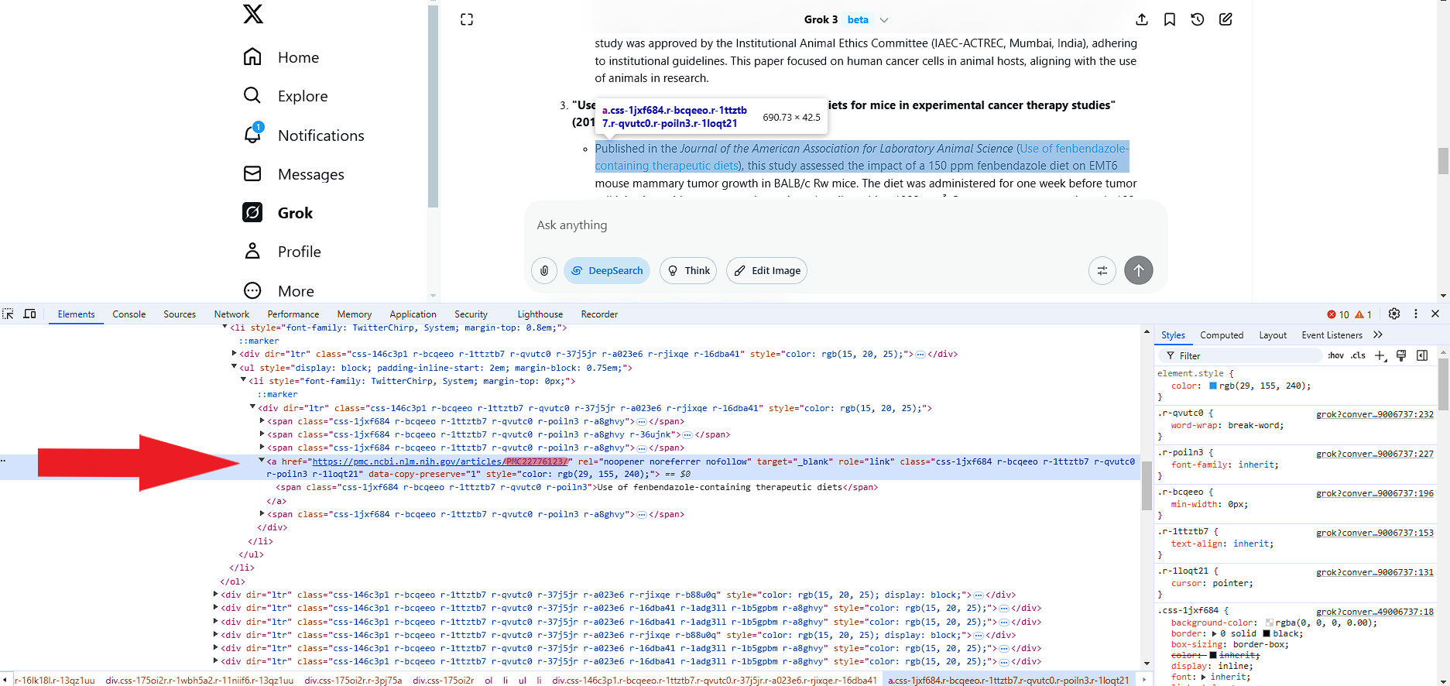This screenshot has width=1450, height=686.
Task: Click the paperclip attach icon
Action: (x=544, y=270)
